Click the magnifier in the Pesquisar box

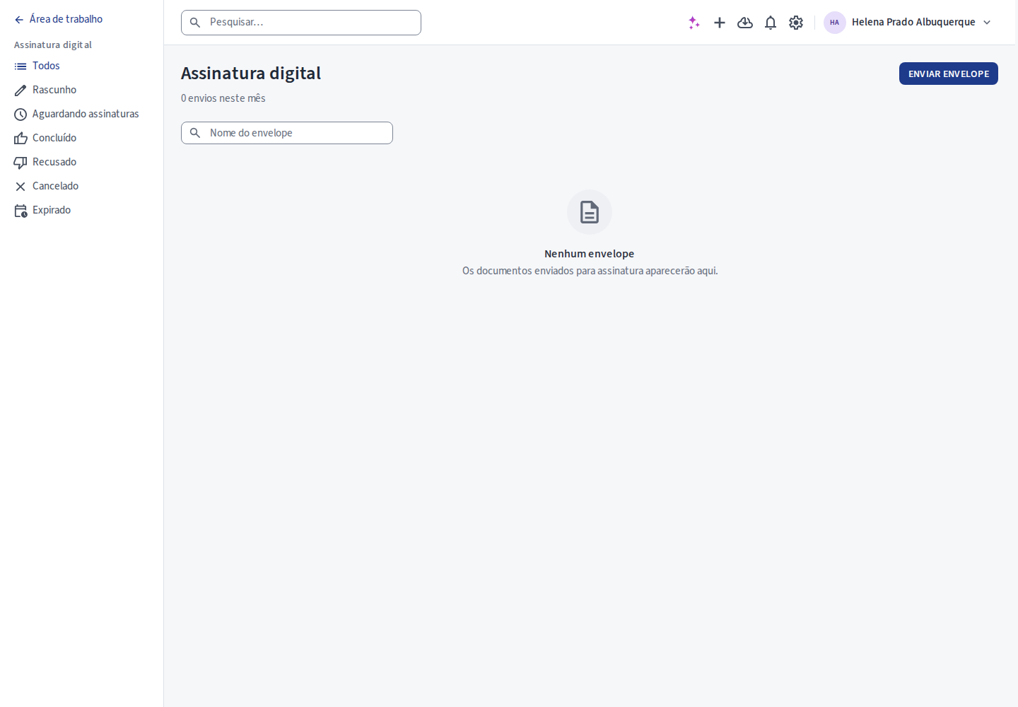tap(195, 23)
